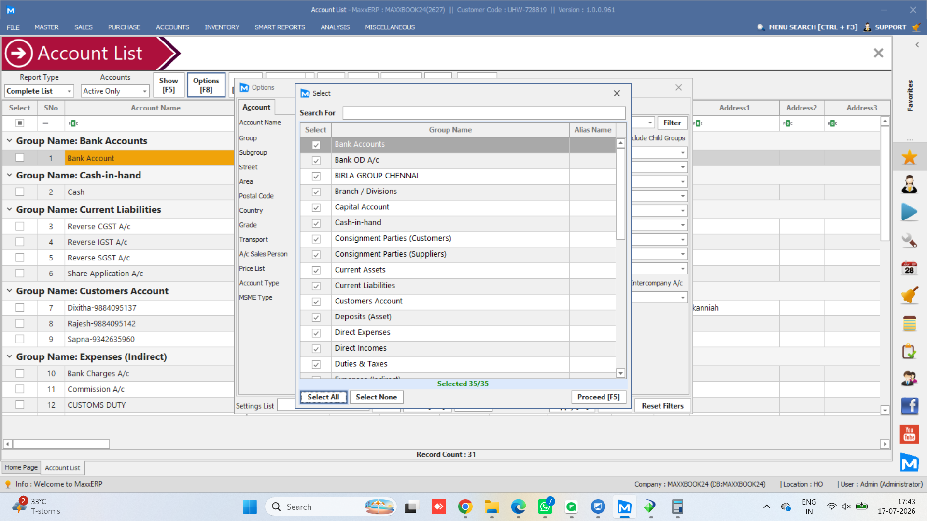Click the Filter button in Options

click(672, 123)
